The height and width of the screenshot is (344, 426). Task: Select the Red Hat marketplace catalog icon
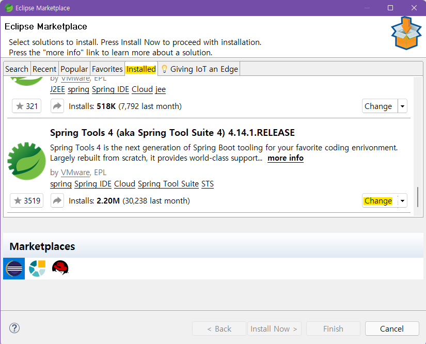tap(60, 268)
